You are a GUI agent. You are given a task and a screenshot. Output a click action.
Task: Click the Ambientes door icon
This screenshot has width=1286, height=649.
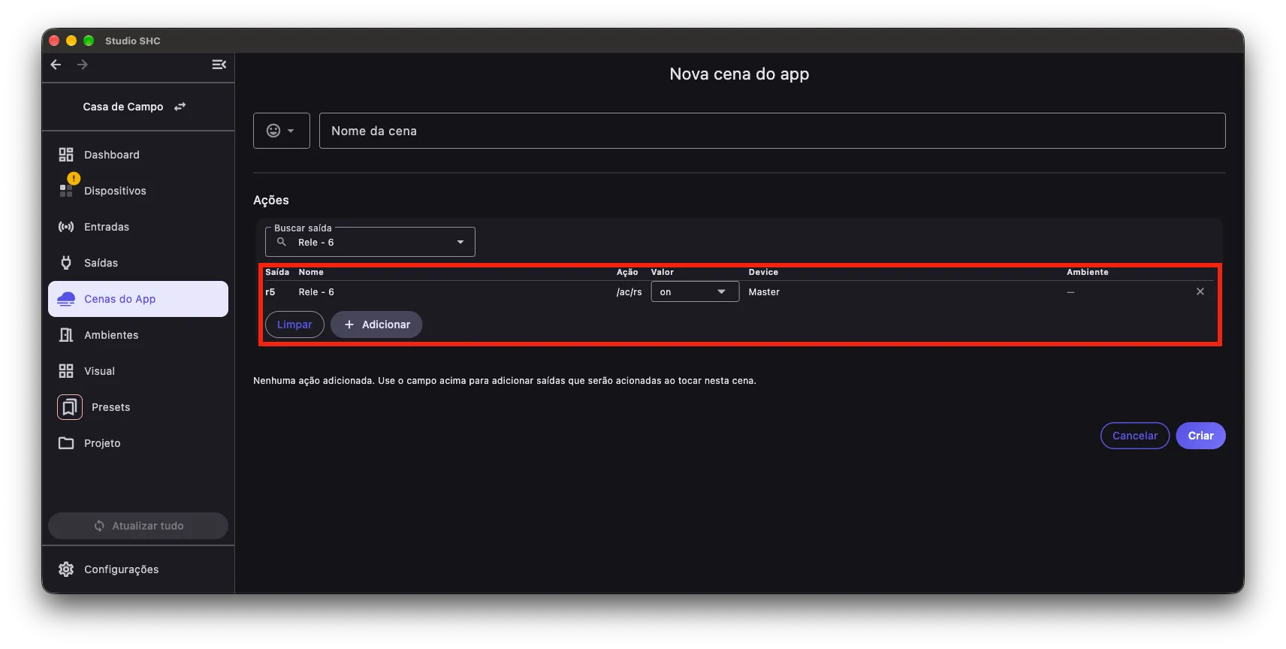click(x=66, y=335)
